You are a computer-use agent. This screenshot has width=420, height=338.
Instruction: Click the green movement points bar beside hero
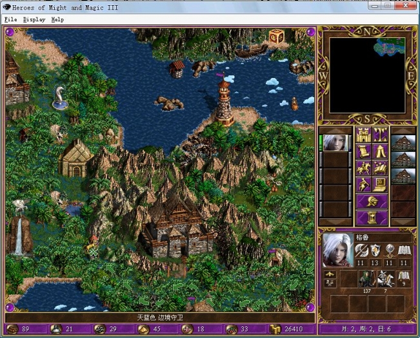click(321, 143)
